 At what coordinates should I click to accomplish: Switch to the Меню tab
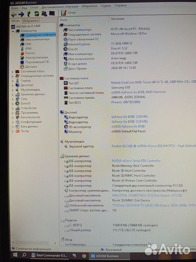click(15, 21)
